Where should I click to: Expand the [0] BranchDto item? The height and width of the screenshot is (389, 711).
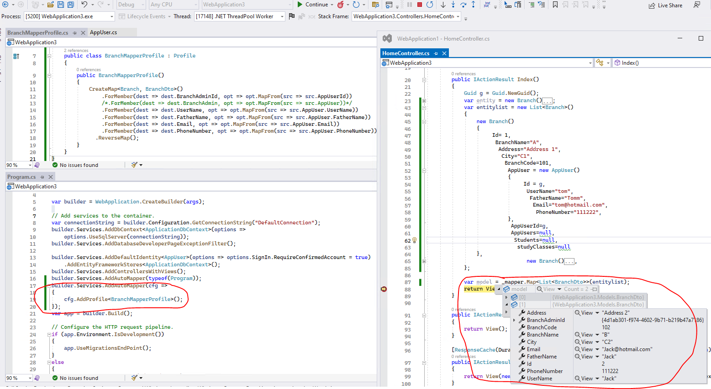tap(506, 297)
